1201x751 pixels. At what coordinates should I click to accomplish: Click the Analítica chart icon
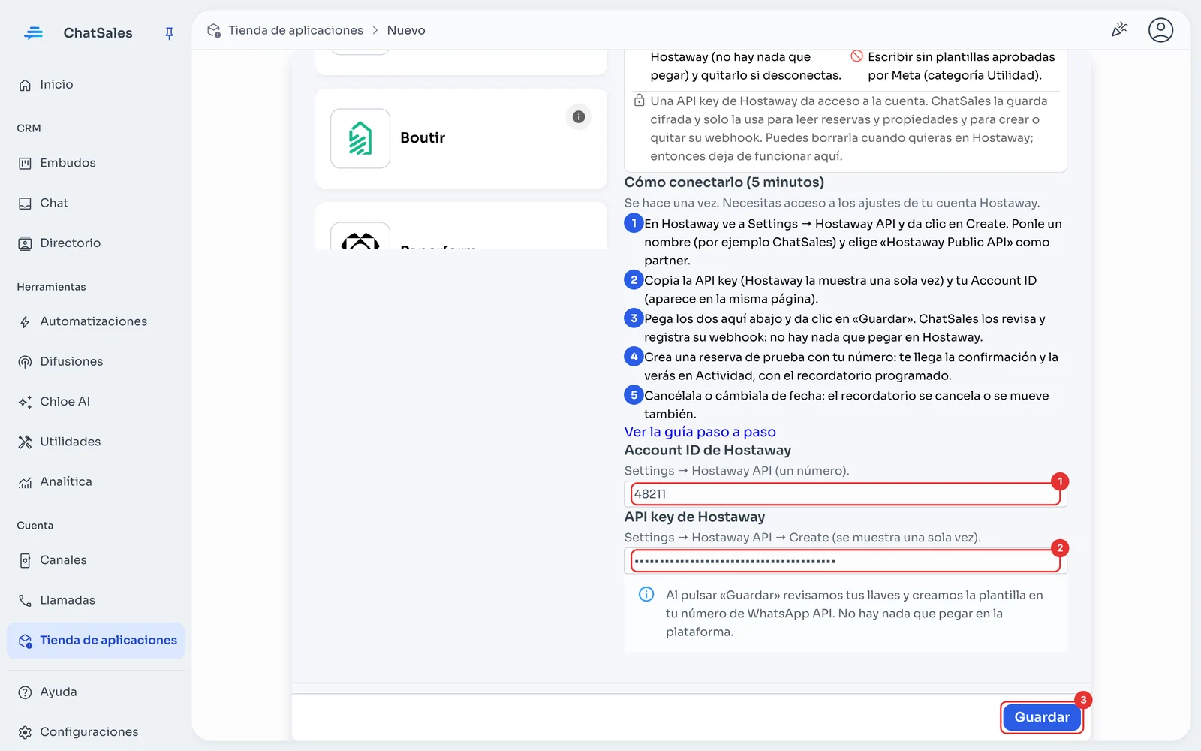[25, 482]
